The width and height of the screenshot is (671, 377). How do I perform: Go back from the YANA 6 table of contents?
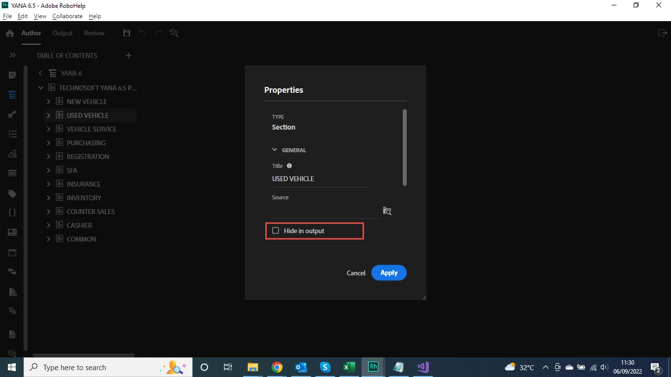click(x=41, y=73)
